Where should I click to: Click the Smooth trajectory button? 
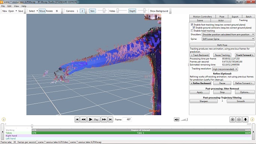coord(241,101)
